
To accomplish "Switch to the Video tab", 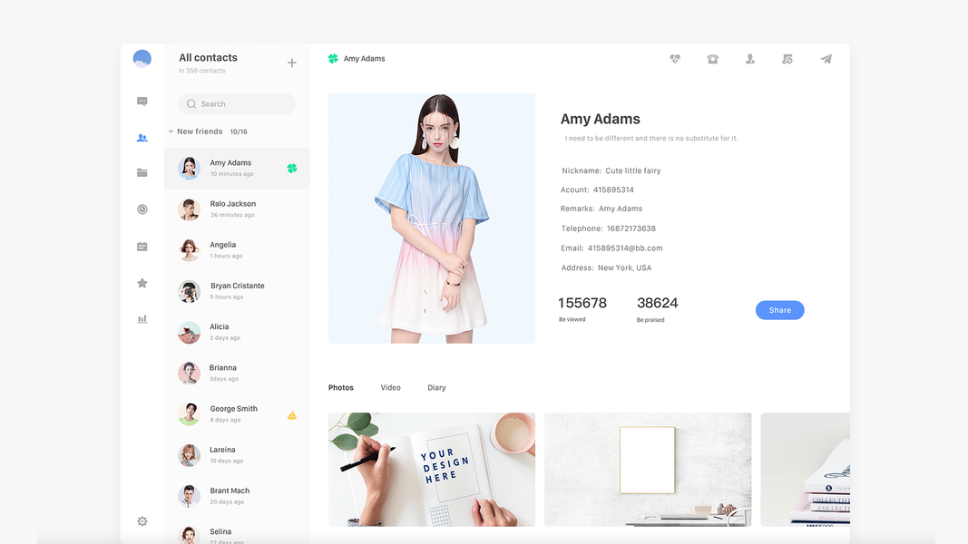I will click(x=390, y=387).
